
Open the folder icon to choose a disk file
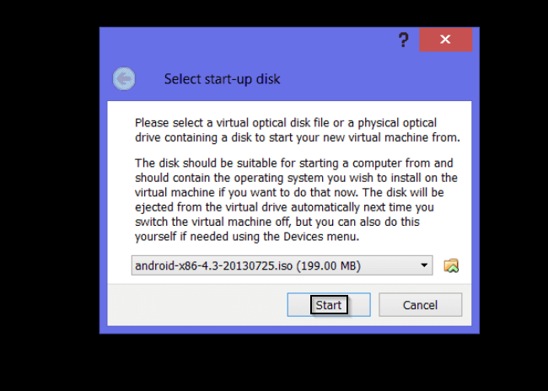coord(451,266)
